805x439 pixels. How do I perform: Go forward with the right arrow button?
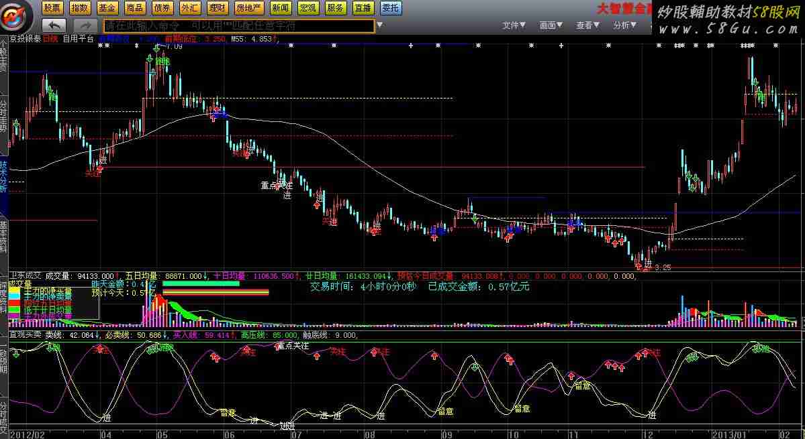pyautogui.click(x=85, y=25)
